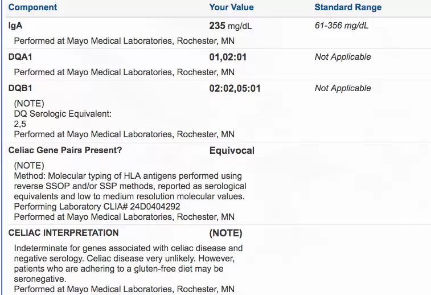Image resolution: width=431 pixels, height=295 pixels.
Task: Click the Component column header
Action: click(32, 7)
